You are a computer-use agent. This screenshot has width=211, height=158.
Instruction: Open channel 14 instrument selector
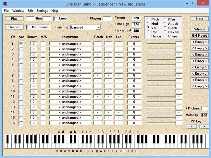[70, 112]
